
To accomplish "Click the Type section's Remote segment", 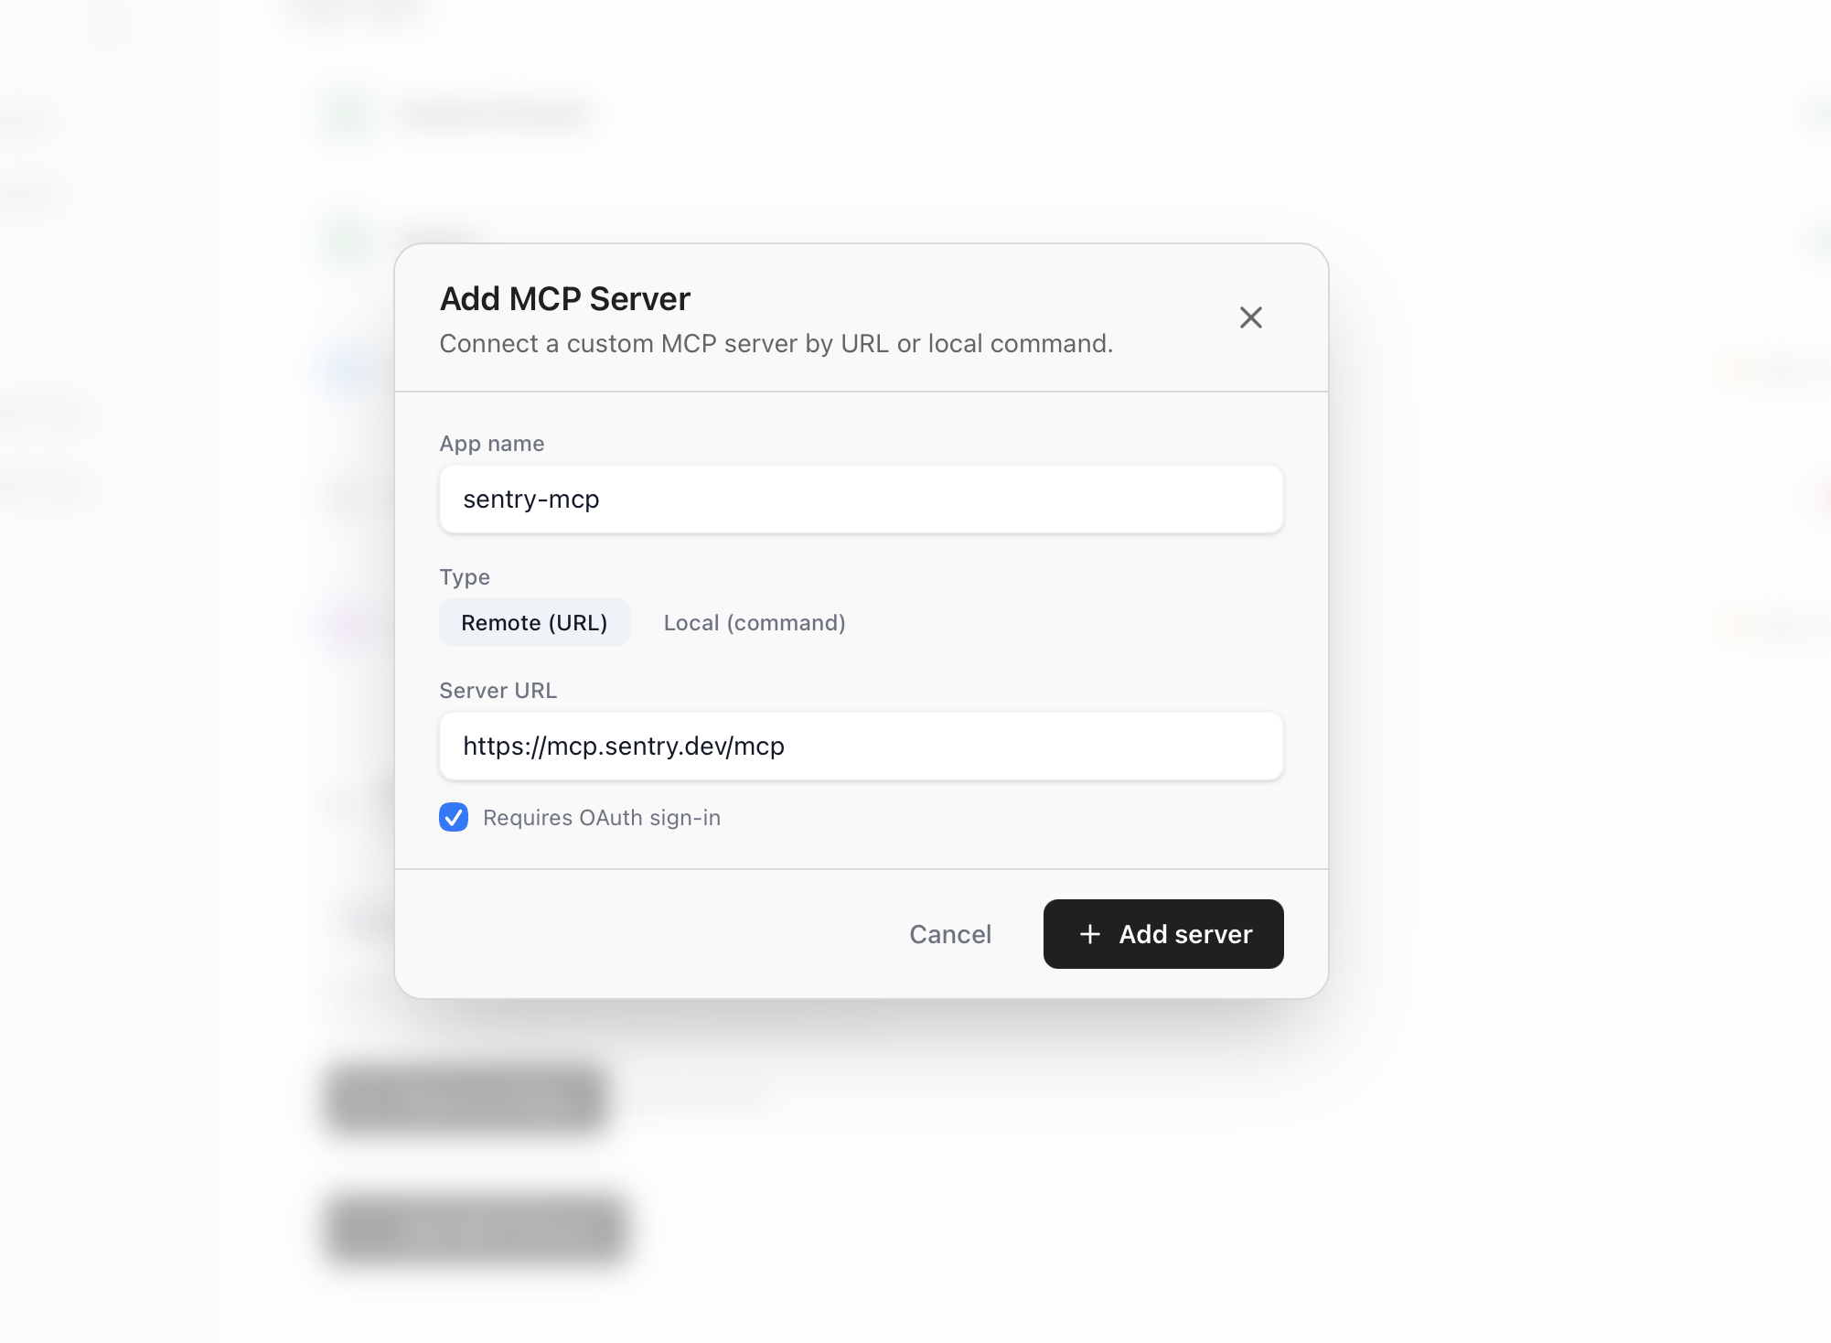I will click(x=535, y=622).
